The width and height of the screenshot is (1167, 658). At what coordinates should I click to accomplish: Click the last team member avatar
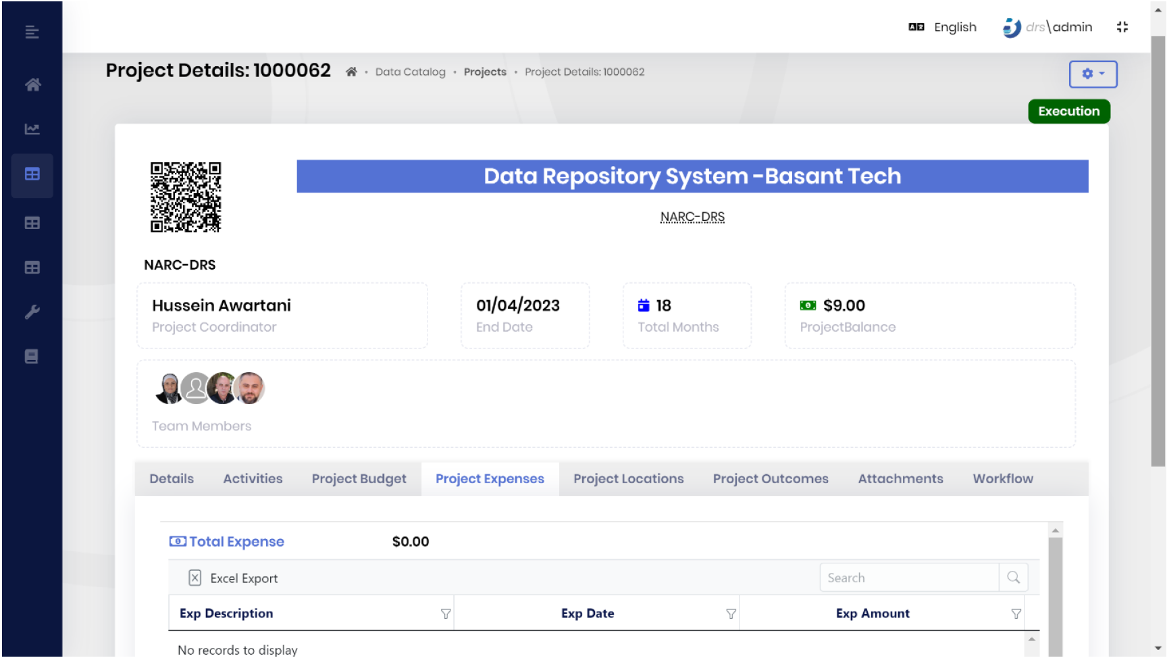click(249, 388)
